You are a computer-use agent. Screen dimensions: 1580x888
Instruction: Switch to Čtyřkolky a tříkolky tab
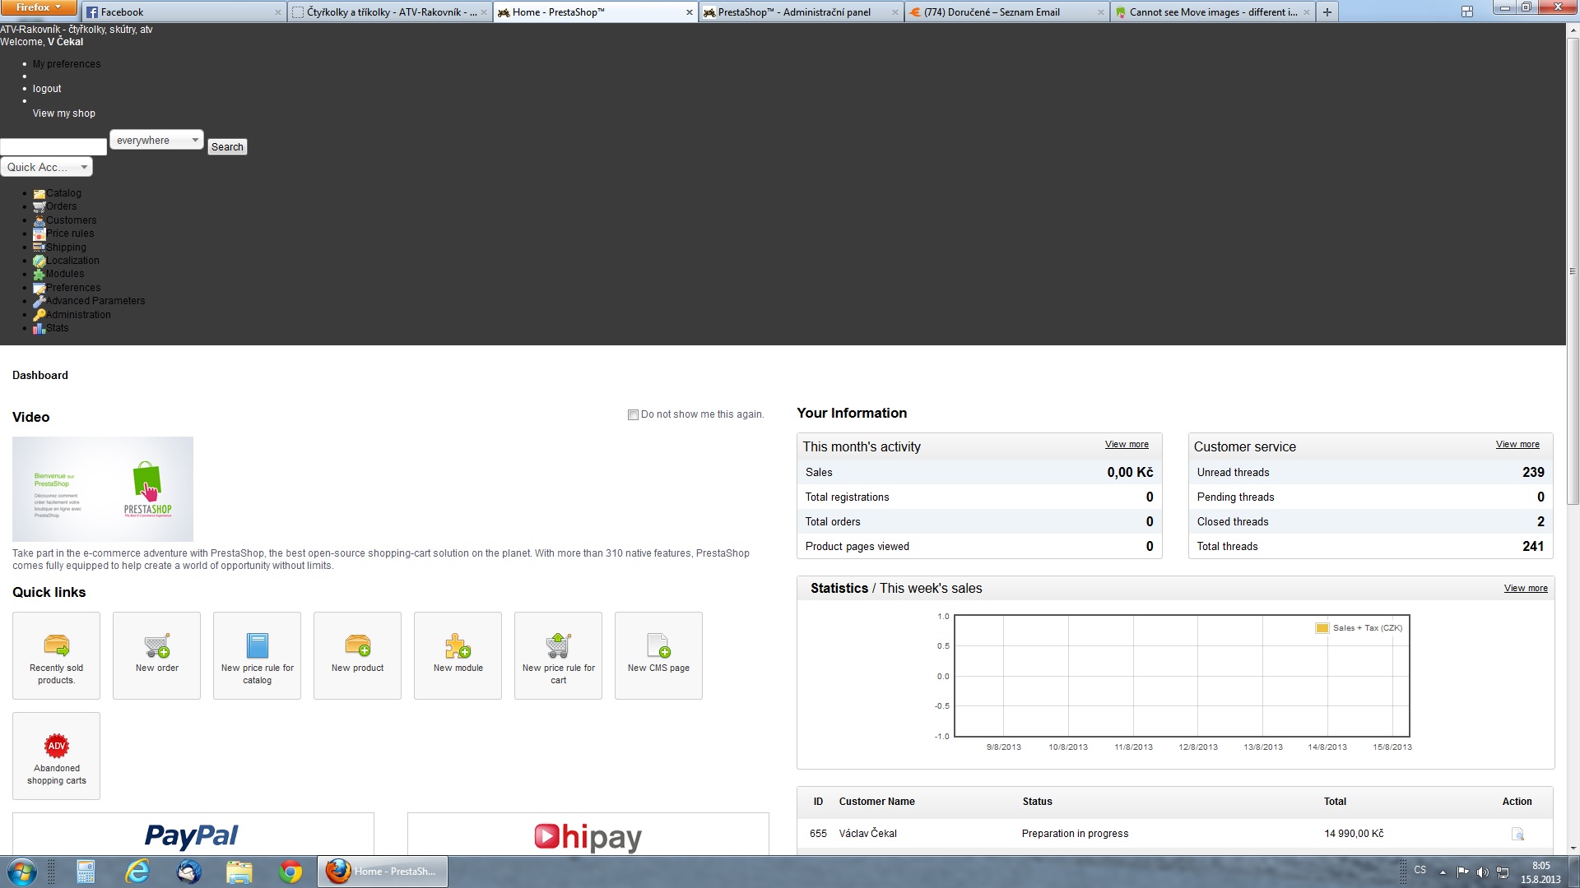(390, 12)
